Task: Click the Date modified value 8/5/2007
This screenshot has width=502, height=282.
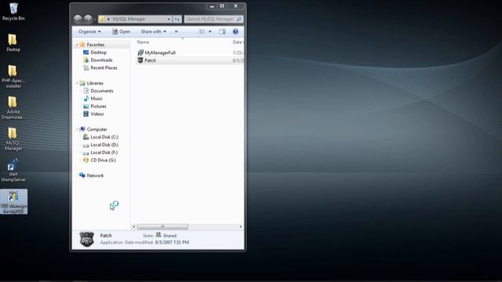Action: pyautogui.click(x=172, y=242)
